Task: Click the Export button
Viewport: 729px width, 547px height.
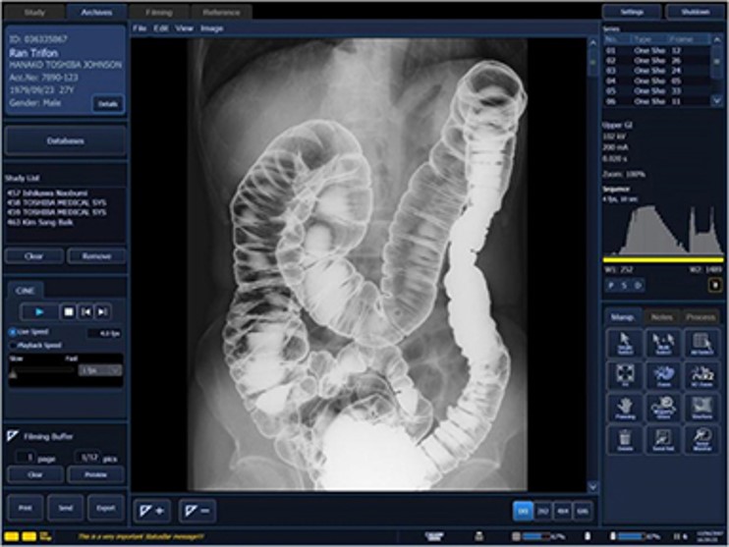Action: 103,508
